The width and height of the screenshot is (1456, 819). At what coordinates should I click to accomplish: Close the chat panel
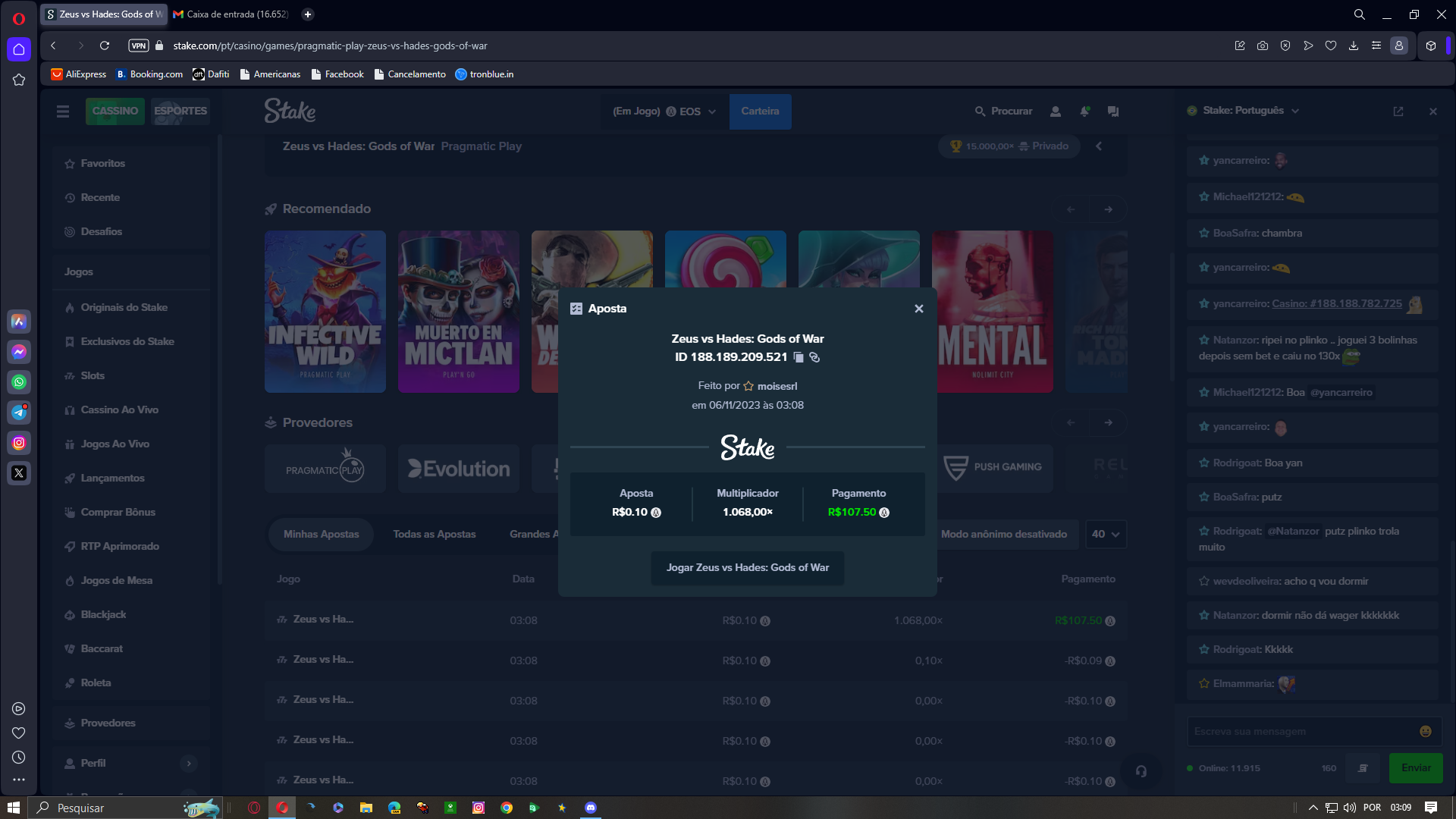[1432, 111]
